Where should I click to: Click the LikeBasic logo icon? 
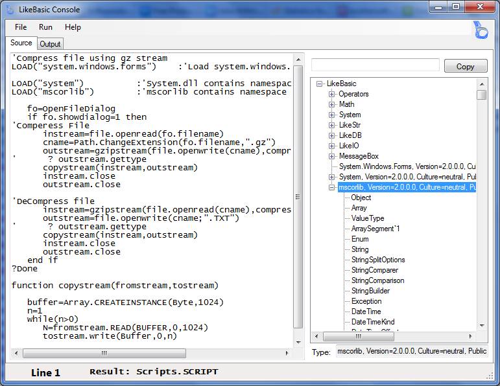481,30
